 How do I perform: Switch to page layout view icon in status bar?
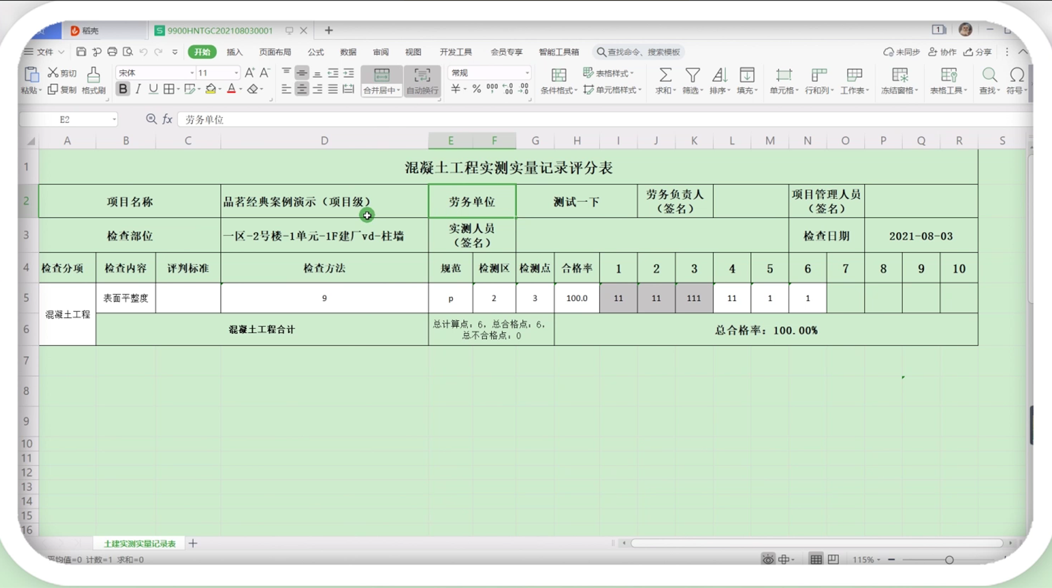click(833, 559)
